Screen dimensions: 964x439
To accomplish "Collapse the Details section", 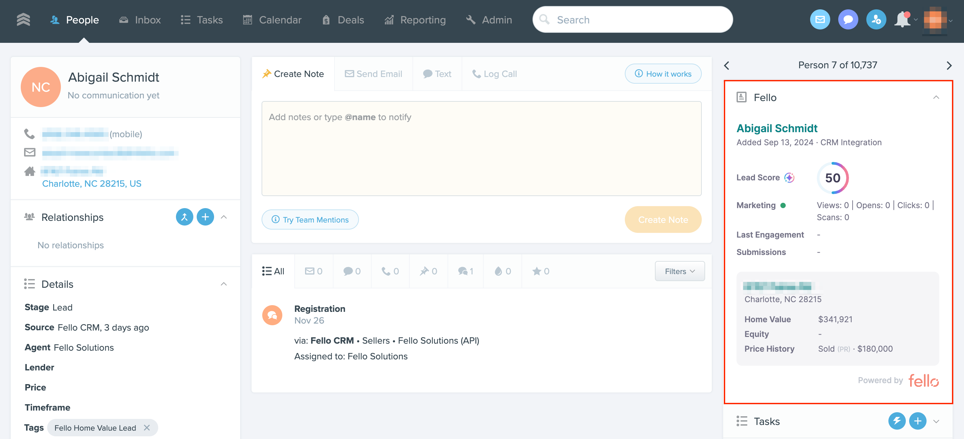I will [x=224, y=284].
